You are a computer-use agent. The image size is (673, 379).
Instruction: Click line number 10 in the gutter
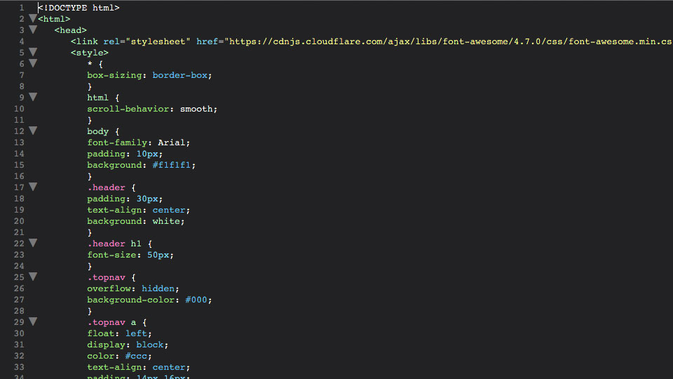(x=19, y=109)
